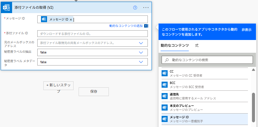
Task: Click the Outlook icon next to 返信先
Action: point(164,96)
